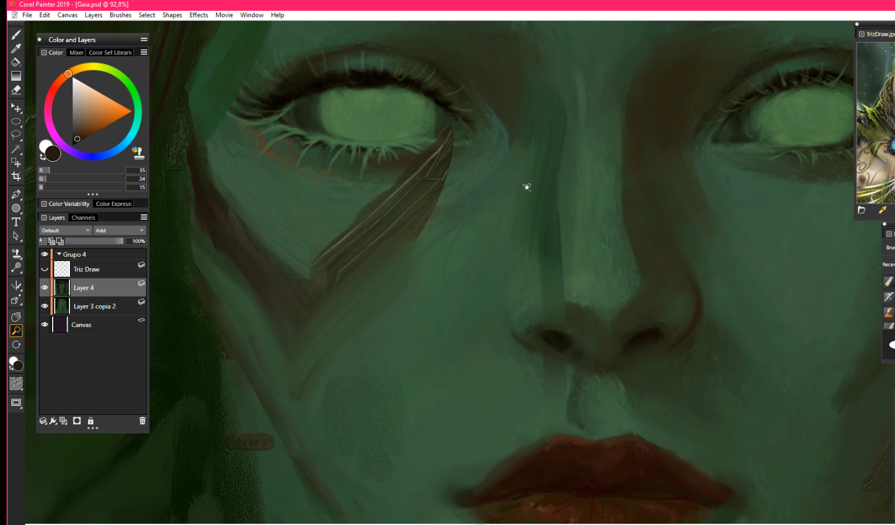This screenshot has height=525, width=895.
Task: Select the Paint Bucket tool
Action: tap(16, 62)
